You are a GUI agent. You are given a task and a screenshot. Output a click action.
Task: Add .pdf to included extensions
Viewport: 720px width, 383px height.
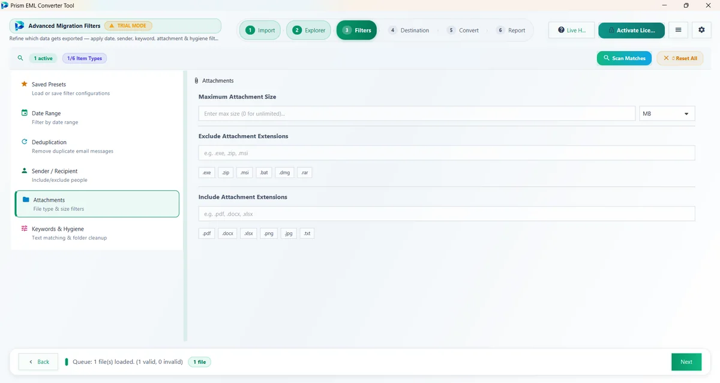pyautogui.click(x=206, y=234)
